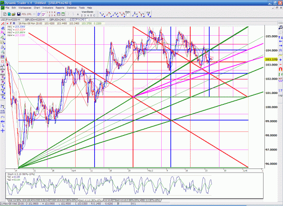Click the F button above chart
The image size is (283, 206).
coord(11,23)
